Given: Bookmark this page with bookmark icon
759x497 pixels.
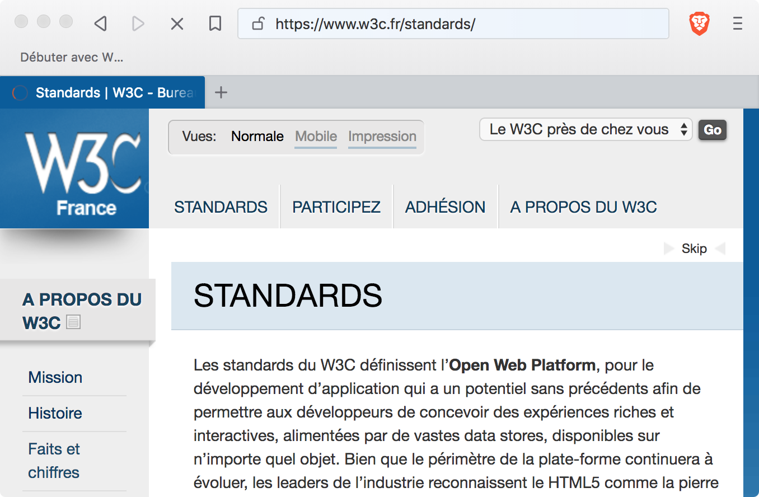Looking at the screenshot, I should pos(215,24).
